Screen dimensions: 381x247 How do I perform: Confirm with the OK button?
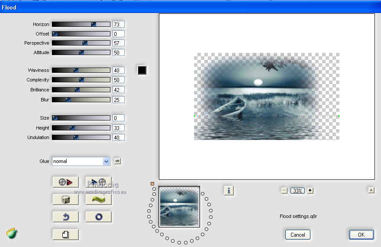click(x=362, y=234)
